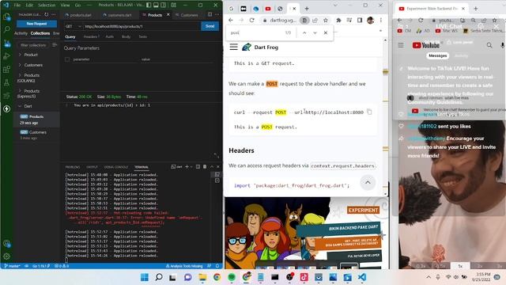Open Chrome extensions puzzle icon
The width and height of the screenshot is (506, 285).
tap(338, 21)
